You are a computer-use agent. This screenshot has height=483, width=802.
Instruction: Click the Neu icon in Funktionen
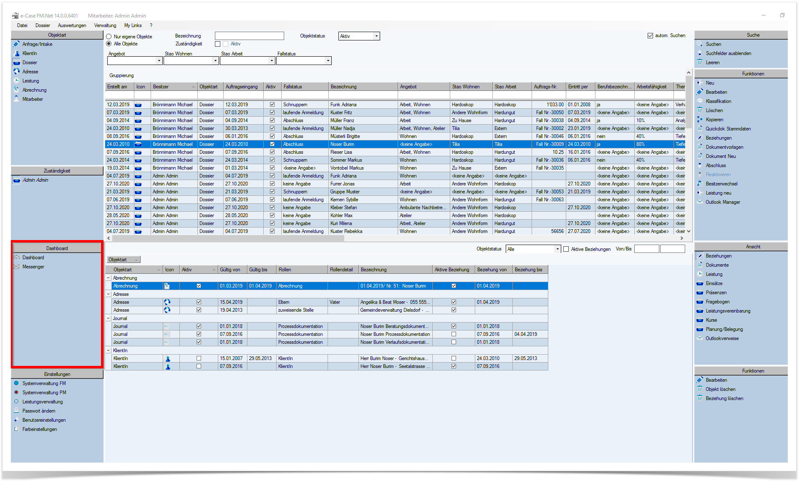pyautogui.click(x=700, y=83)
